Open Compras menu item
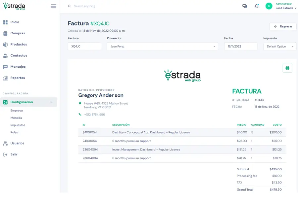 coord(18,33)
